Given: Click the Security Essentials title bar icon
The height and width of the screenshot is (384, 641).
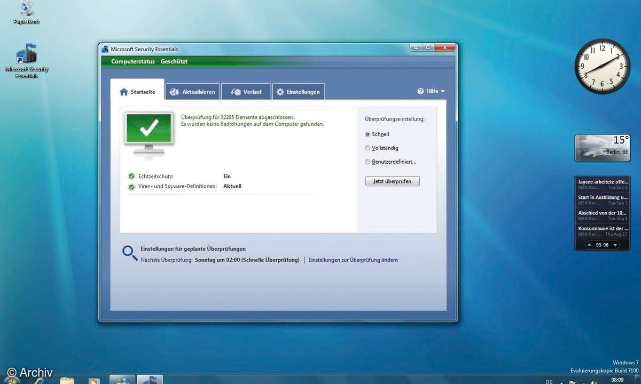Looking at the screenshot, I should pyautogui.click(x=105, y=49).
